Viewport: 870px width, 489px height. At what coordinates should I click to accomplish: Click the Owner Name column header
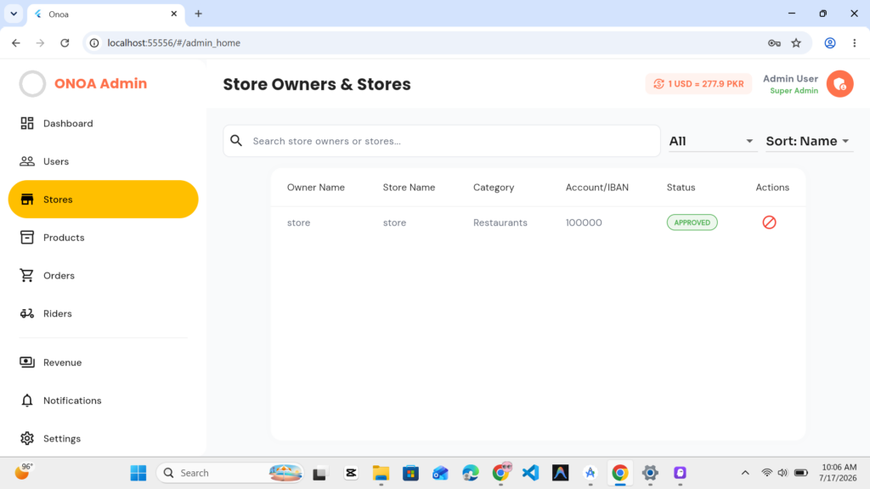[x=316, y=188]
